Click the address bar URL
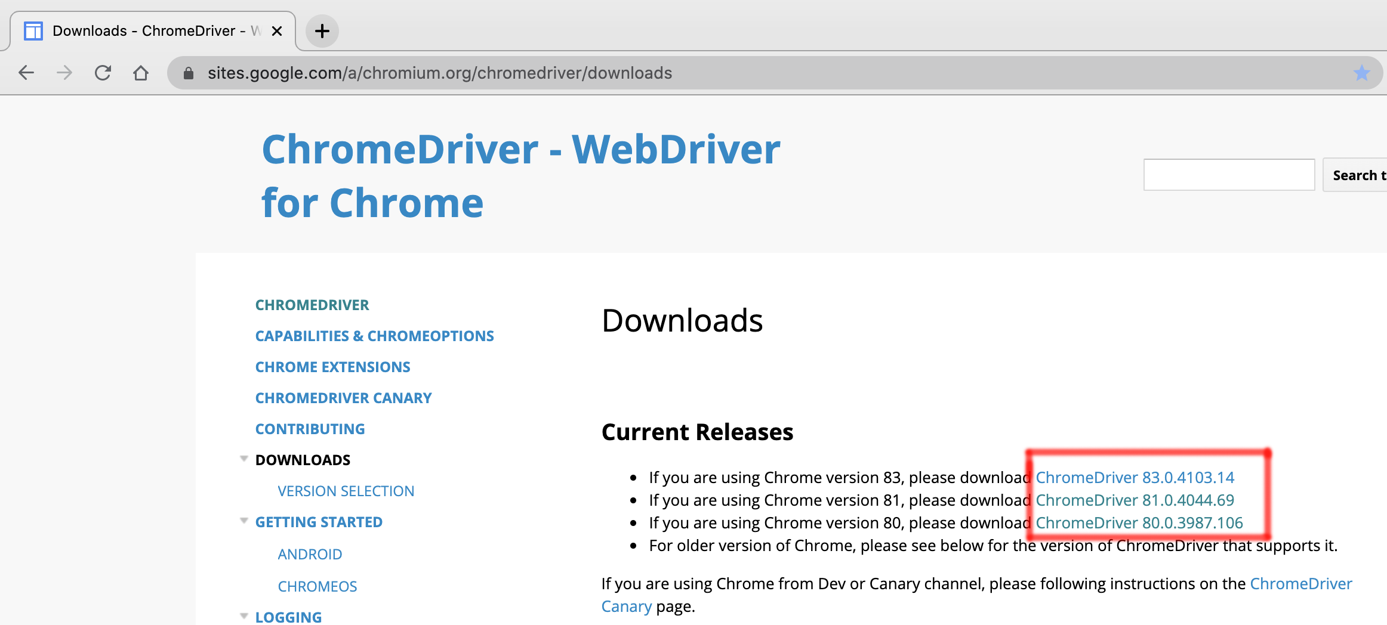The image size is (1387, 625). (x=440, y=73)
